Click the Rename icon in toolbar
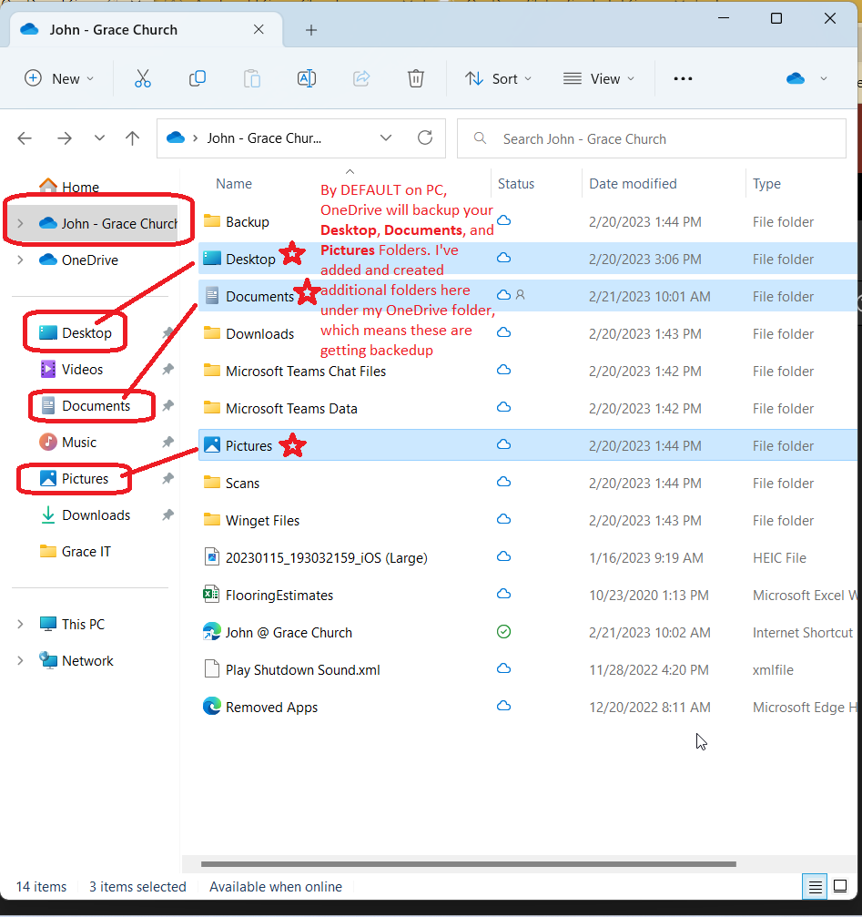This screenshot has height=917, width=862. (x=306, y=78)
